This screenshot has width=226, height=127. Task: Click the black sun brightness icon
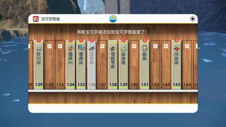(x=193, y=19)
